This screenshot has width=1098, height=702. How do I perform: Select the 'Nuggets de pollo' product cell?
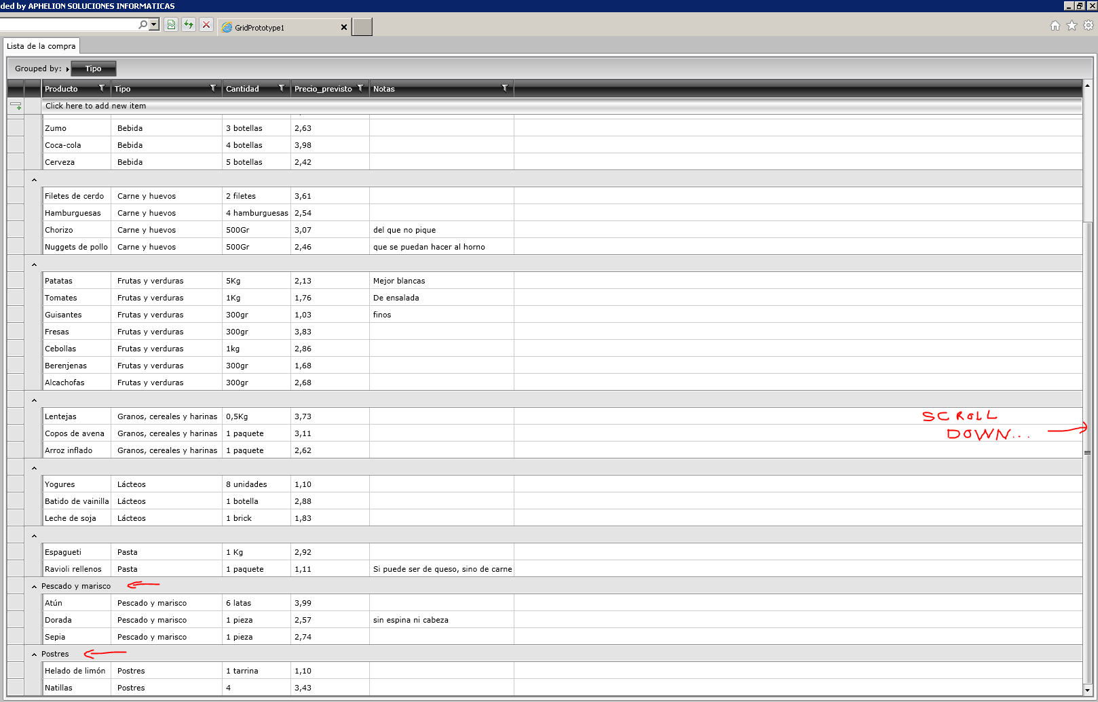tap(77, 247)
